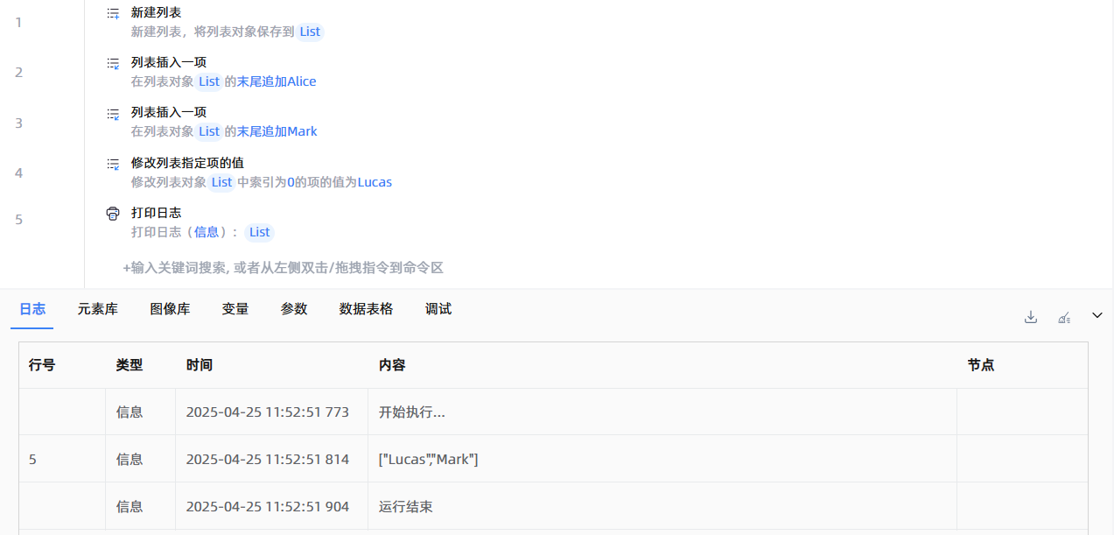
Task: Click the List variable in the 新建列表 step
Action: click(x=310, y=32)
